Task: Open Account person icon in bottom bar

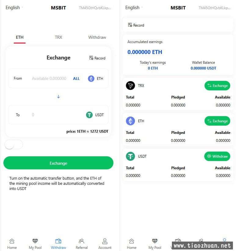Action: pyautogui.click(x=105, y=241)
